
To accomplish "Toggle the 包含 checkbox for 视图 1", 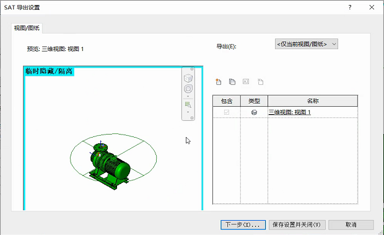I will point(227,112).
